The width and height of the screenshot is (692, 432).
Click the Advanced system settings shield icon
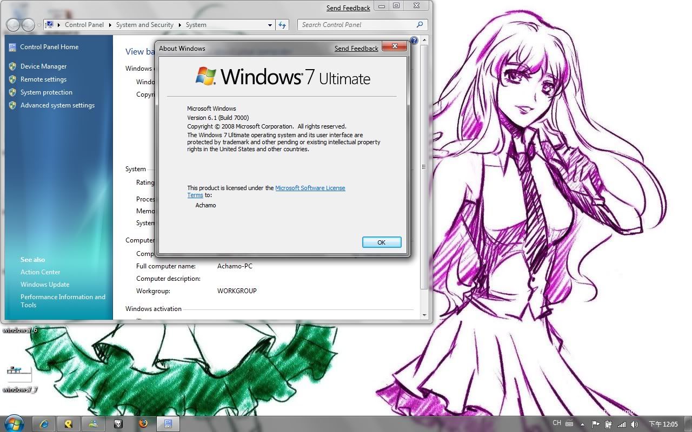point(12,105)
